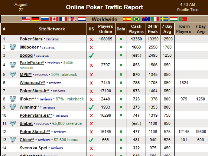
Task: Select the Russia flag
Action: 45,19
